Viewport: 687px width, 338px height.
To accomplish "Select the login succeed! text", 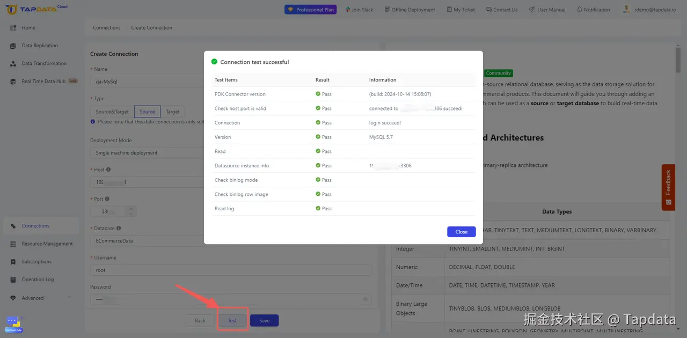I will point(385,123).
